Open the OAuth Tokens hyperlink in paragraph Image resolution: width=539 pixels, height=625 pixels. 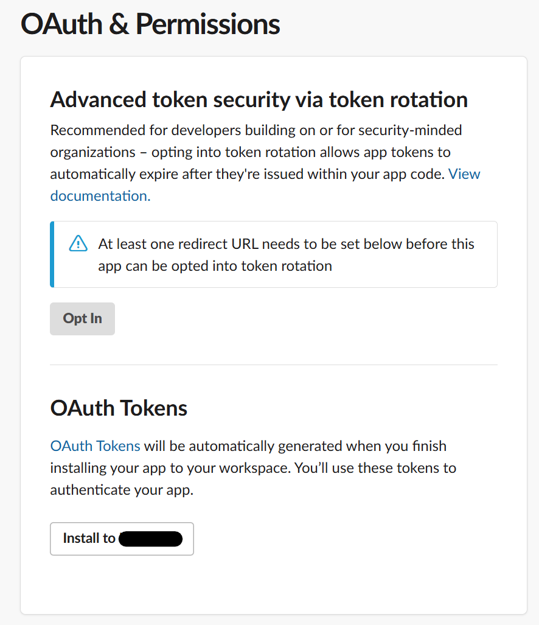click(x=96, y=446)
